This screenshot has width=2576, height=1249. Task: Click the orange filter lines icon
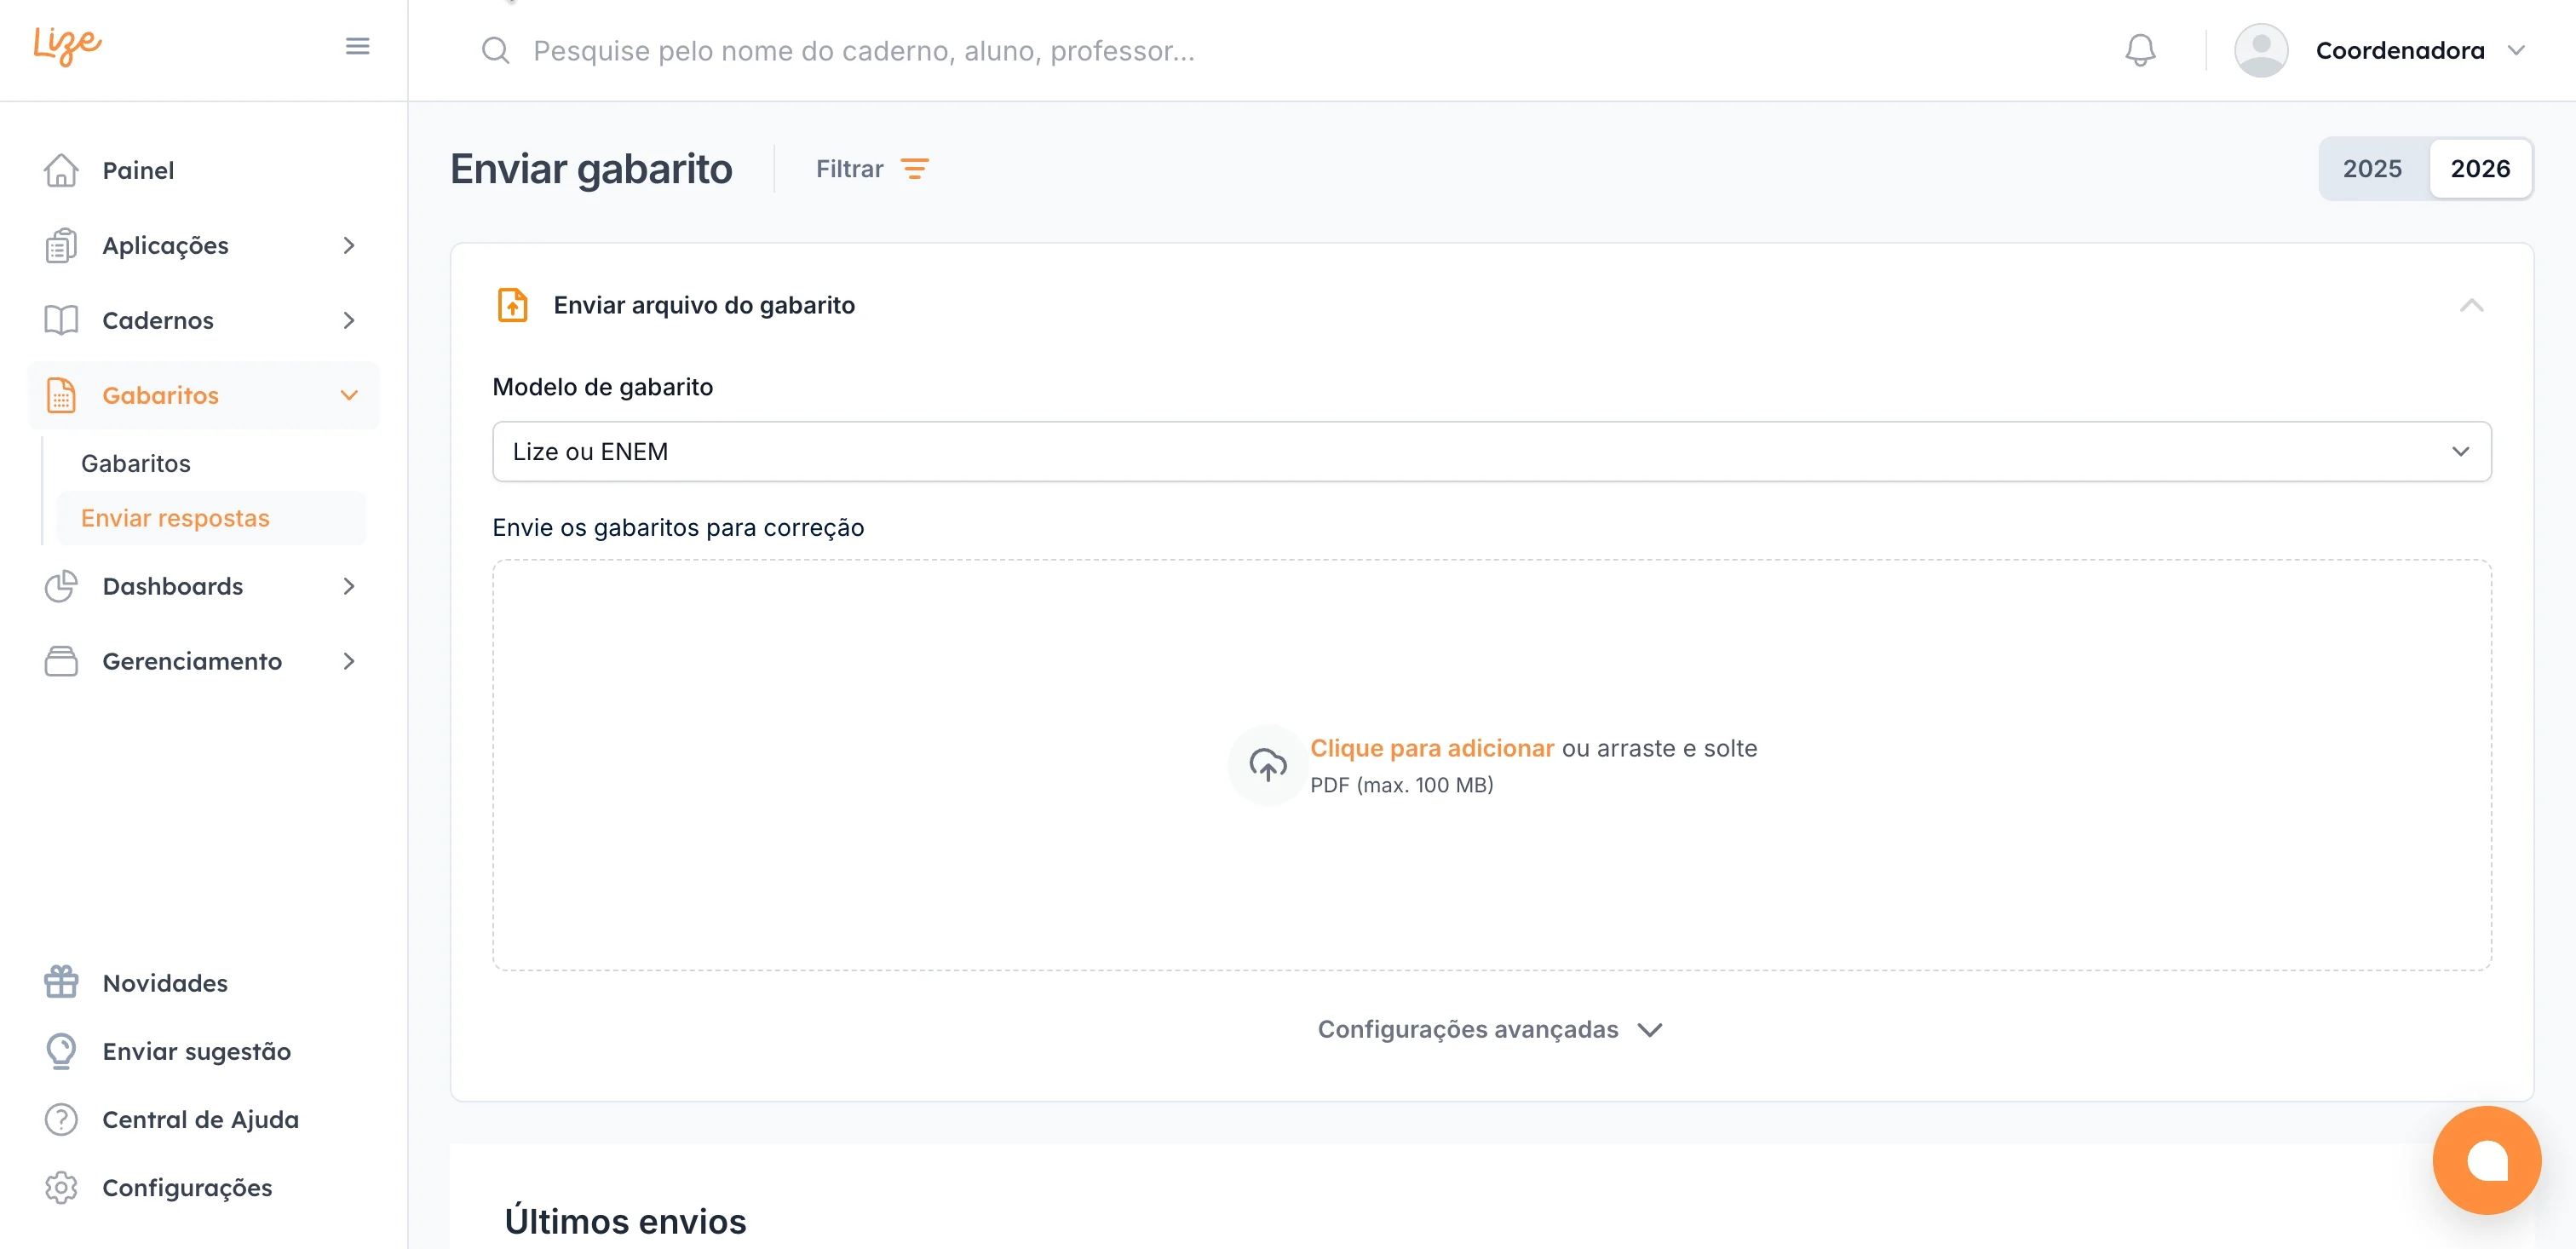[x=914, y=169]
